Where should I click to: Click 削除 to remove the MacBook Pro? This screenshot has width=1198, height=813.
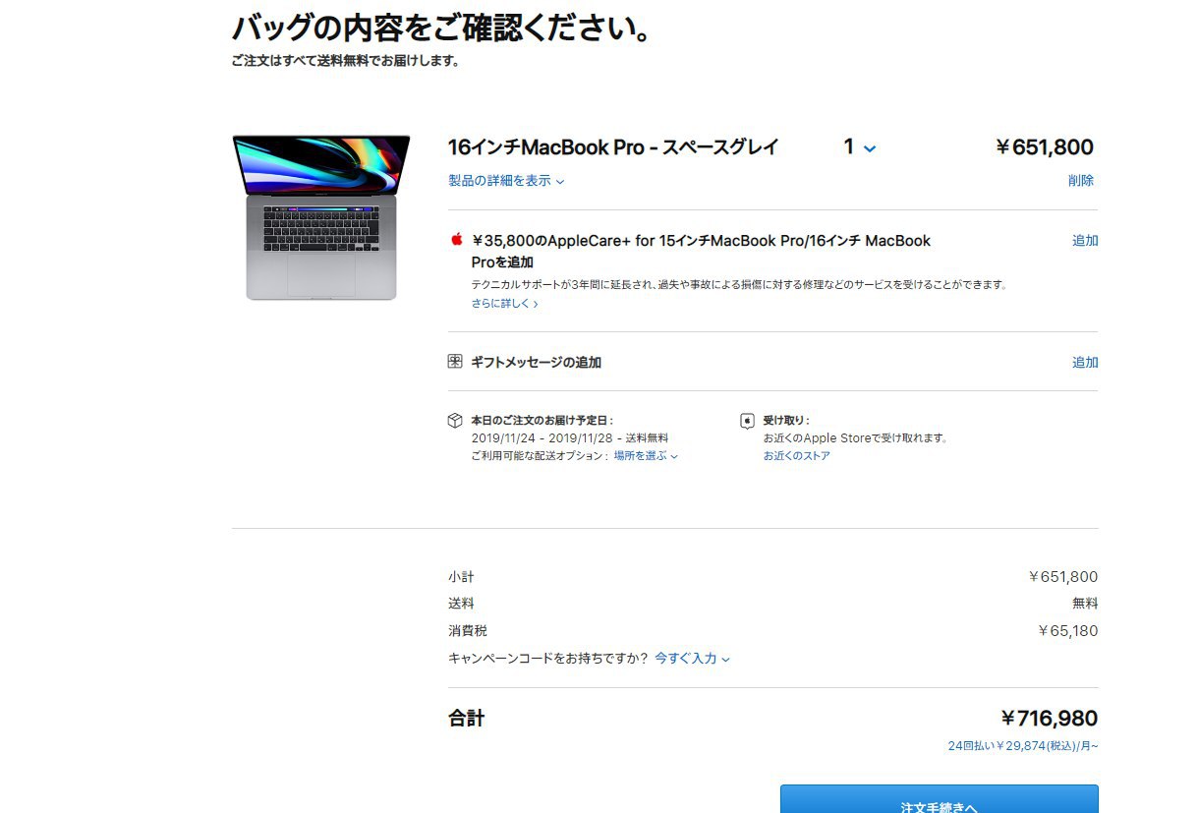click(x=1081, y=181)
